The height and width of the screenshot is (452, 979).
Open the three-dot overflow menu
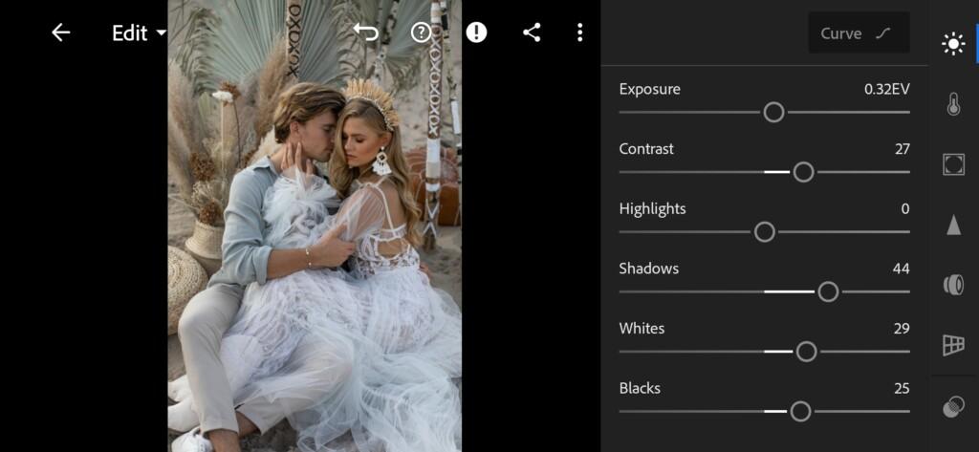point(580,32)
